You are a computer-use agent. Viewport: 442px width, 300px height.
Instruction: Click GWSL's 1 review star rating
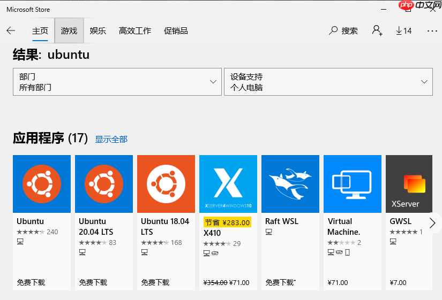[406, 232]
